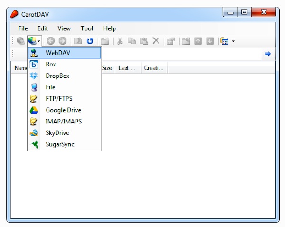Sort by the Last modified column

coord(128,68)
